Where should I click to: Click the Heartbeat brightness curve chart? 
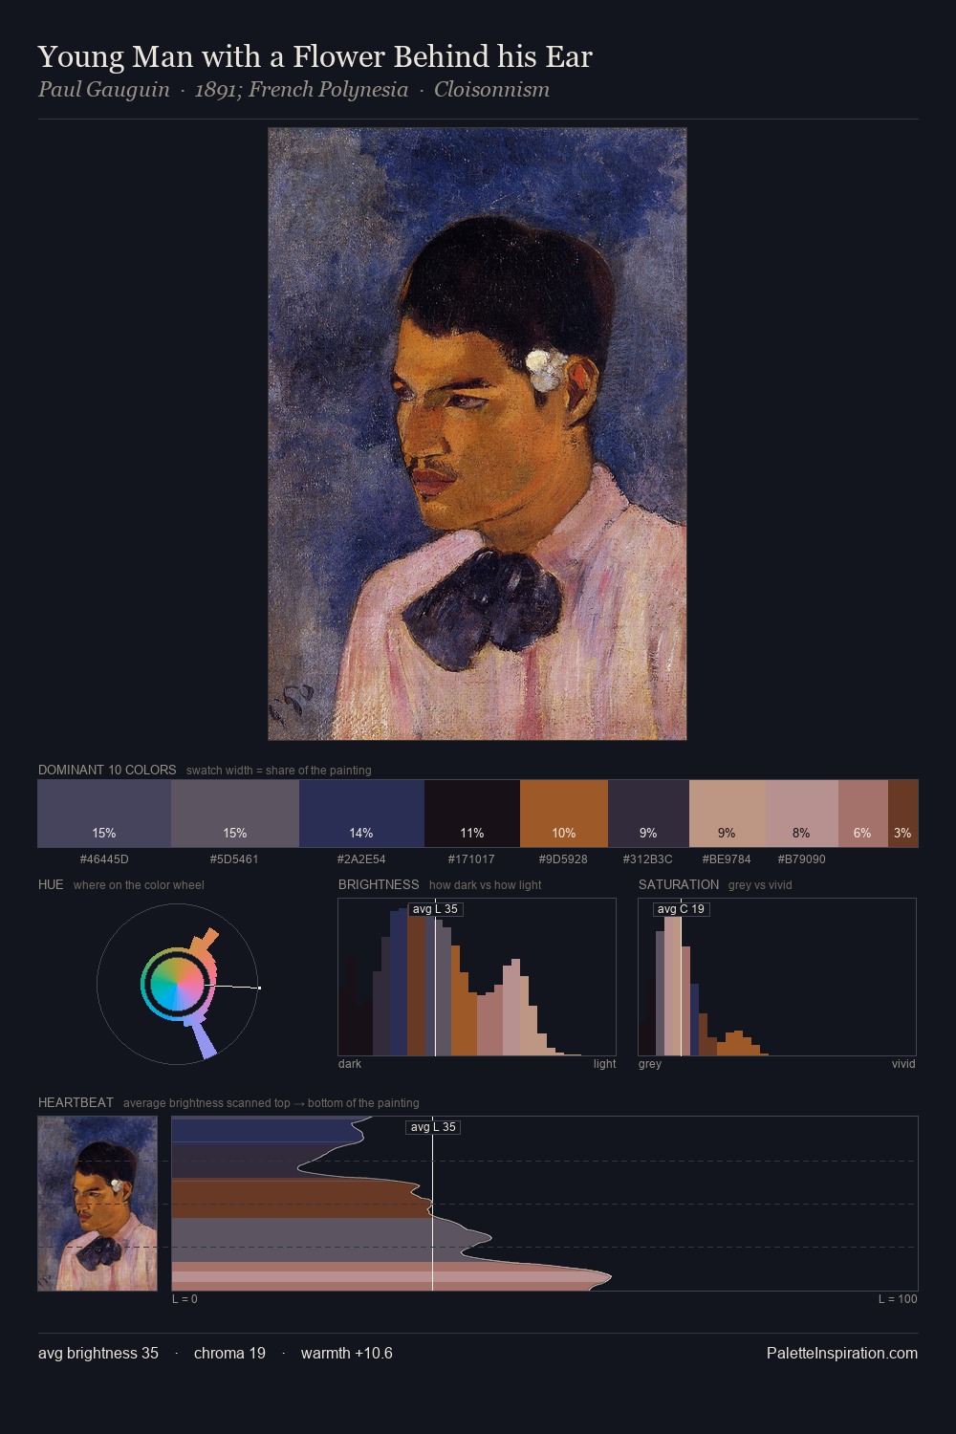545,1204
